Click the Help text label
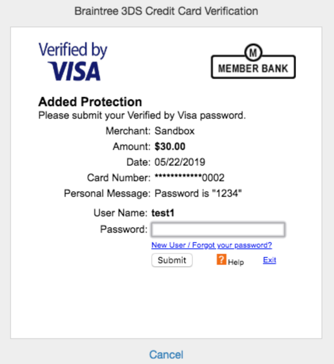Image resolution: width=334 pixels, height=364 pixels. click(236, 262)
